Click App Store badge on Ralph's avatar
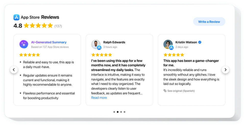This screenshot has width=245, height=126. pos(99,48)
